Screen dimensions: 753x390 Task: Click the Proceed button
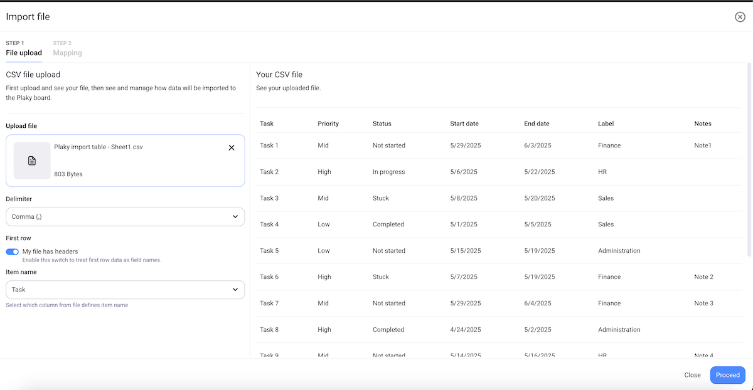[x=727, y=375]
